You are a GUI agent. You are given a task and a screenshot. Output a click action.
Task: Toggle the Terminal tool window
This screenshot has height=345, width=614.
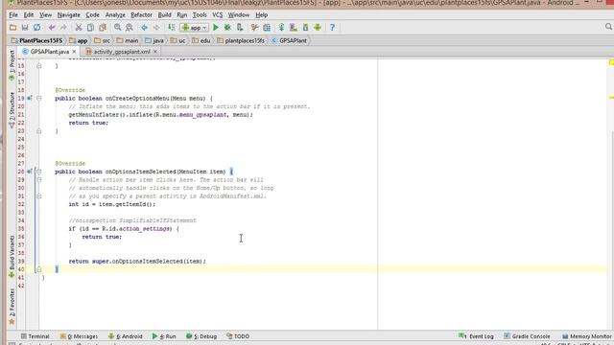35,336
